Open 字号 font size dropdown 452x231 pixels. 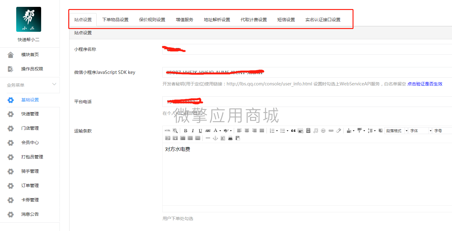click(x=442, y=131)
